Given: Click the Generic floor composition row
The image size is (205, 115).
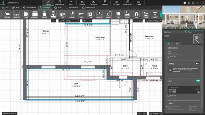Looking at the screenshot, I should pos(184,89).
